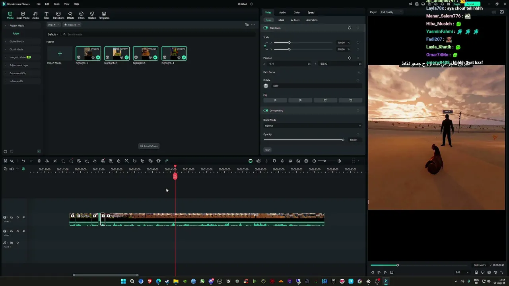Open the Full Quality player dropdown
509x286 pixels.
click(x=392, y=12)
